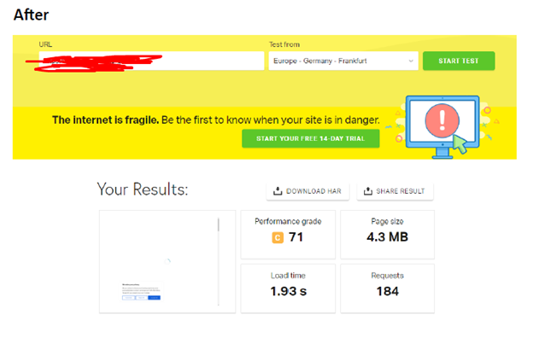Click the share icon beside SHARE RESULT

coord(369,191)
